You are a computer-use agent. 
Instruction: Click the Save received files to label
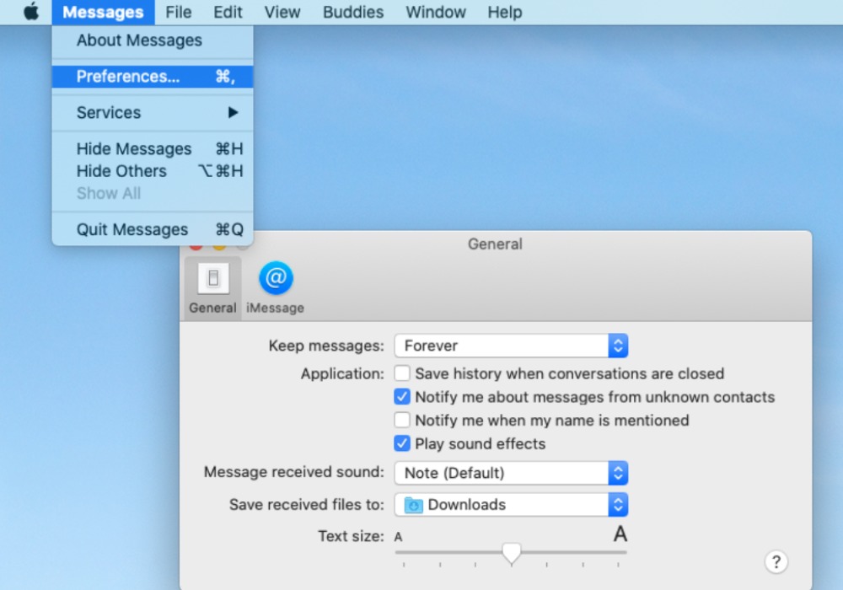click(x=307, y=505)
